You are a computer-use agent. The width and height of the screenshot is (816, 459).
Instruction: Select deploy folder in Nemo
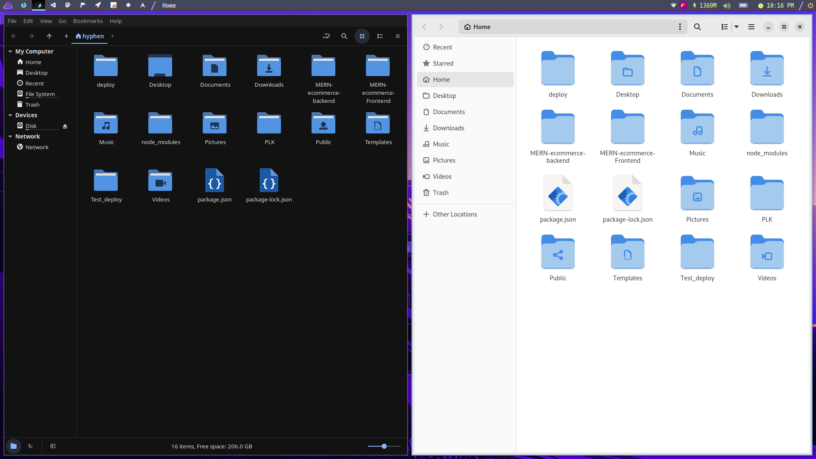106,71
